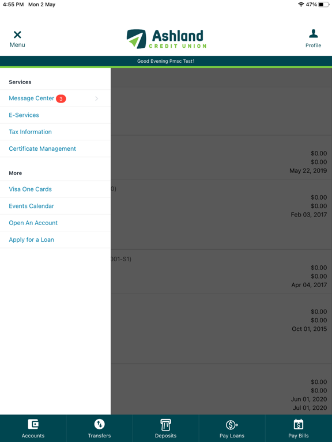The width and height of the screenshot is (332, 442).
Task: Tap the More section header
Action: pyautogui.click(x=15, y=173)
